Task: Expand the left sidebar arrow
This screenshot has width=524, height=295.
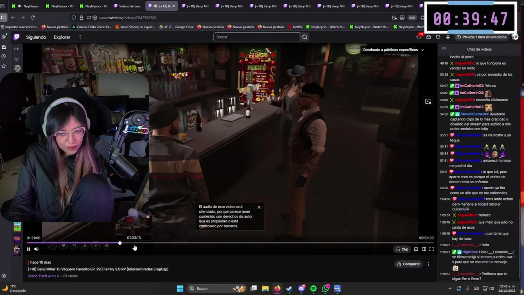Action: click(16, 49)
